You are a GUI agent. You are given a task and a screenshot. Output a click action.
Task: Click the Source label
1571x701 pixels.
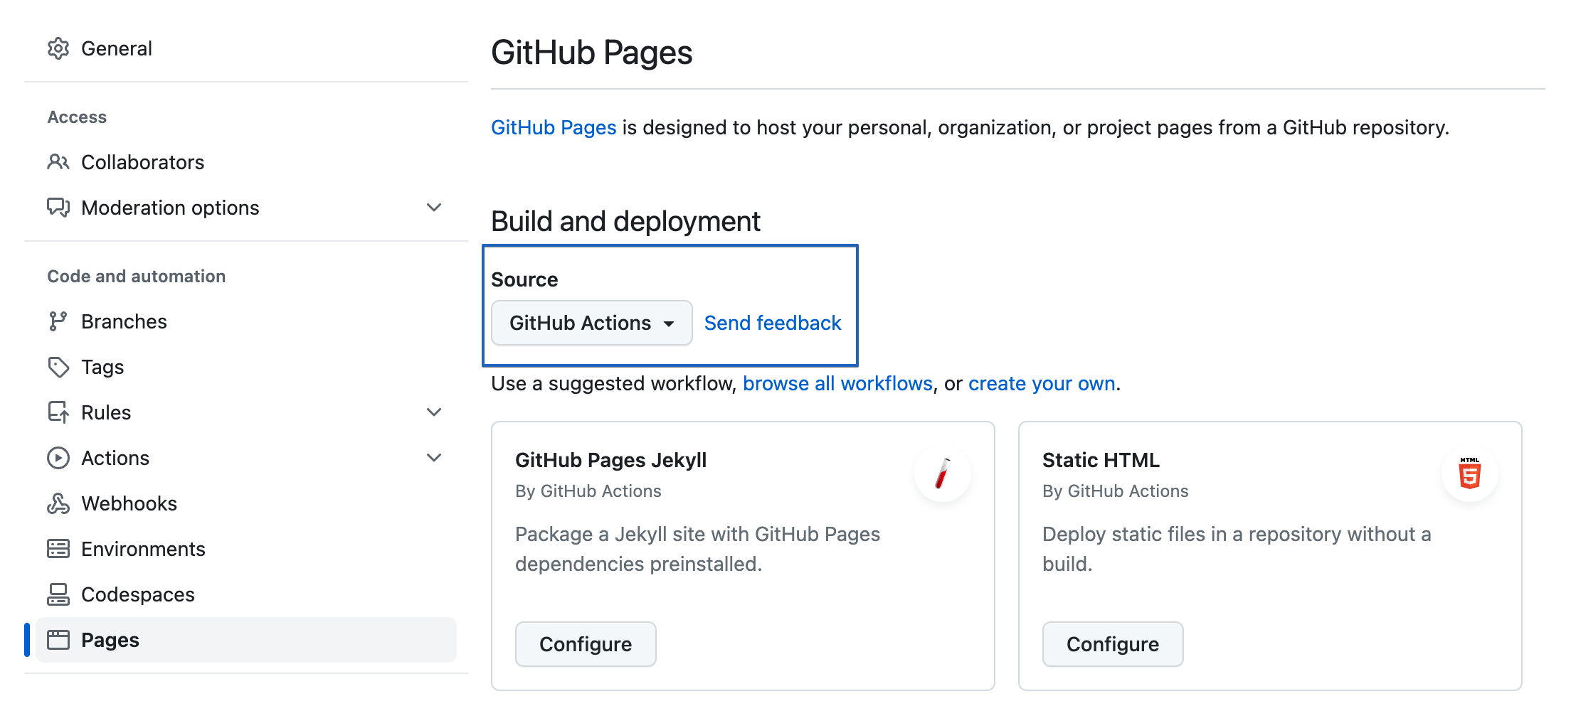coord(524,279)
